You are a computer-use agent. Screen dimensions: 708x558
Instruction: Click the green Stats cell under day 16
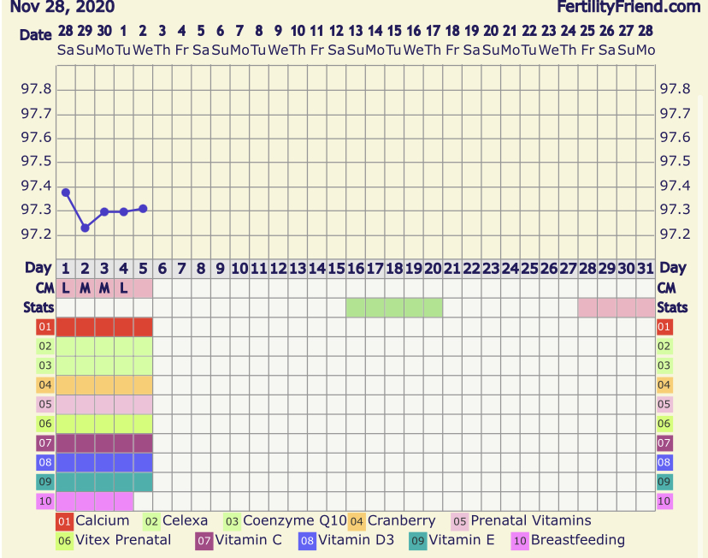[356, 308]
